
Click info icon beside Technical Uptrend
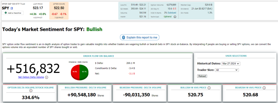pyautogui.click(x=175, y=17)
